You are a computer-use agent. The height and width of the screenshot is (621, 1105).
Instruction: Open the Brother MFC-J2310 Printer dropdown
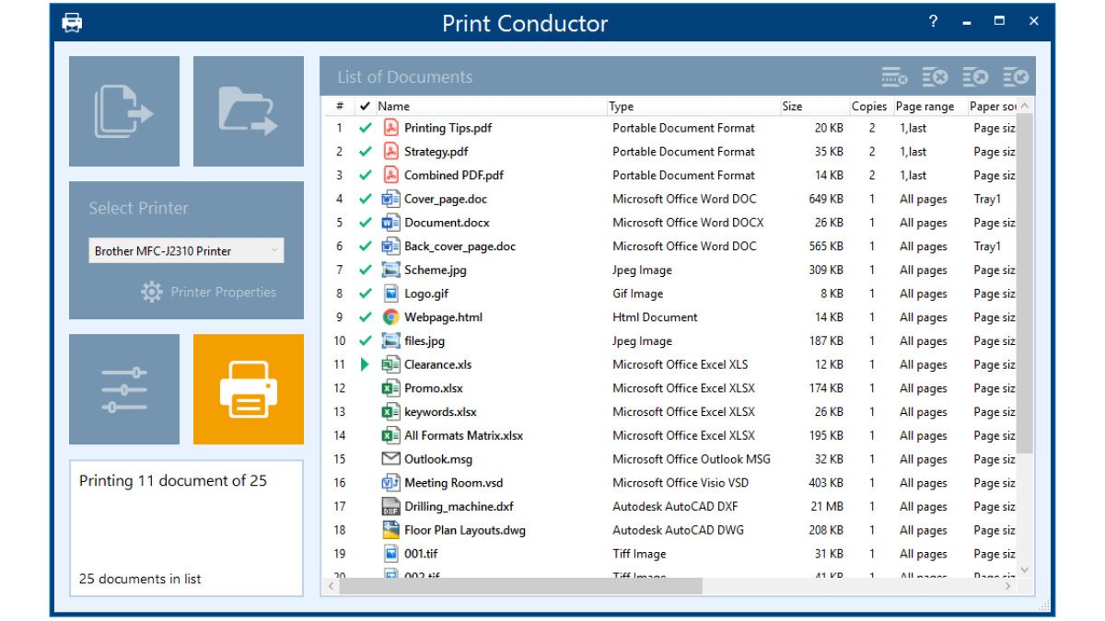[186, 250]
